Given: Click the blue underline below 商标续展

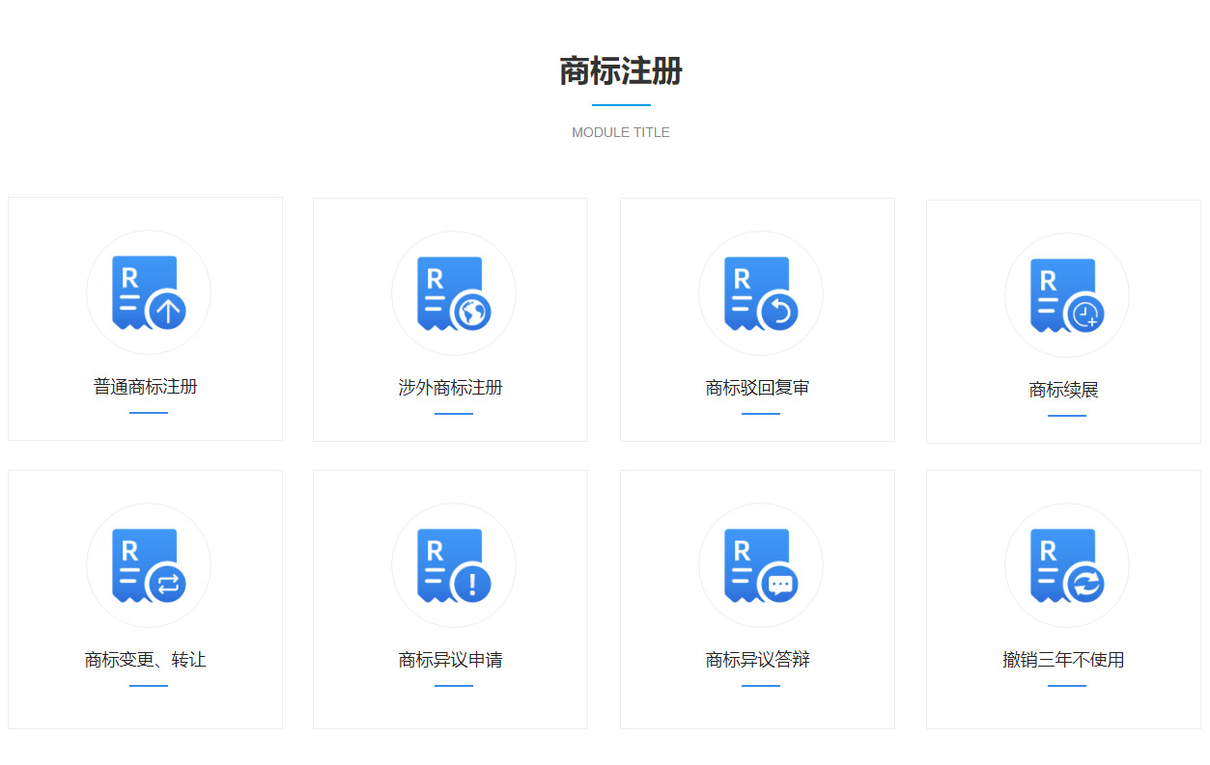Looking at the screenshot, I should [x=1067, y=416].
